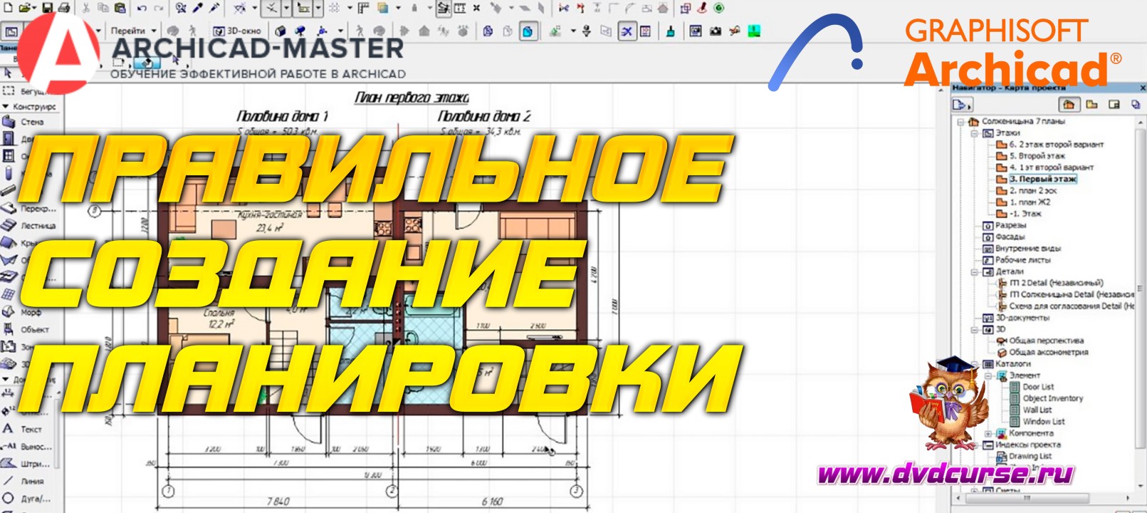Open story 6. 2 этаж второй вариант

pyautogui.click(x=1050, y=144)
